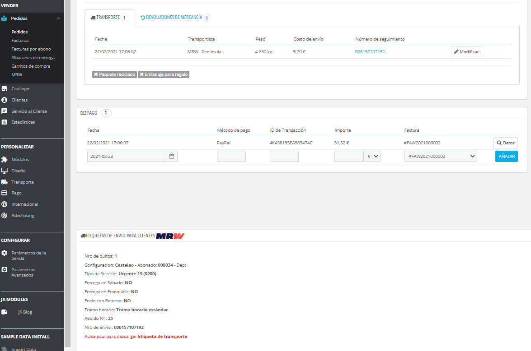Viewport: 531px width, 351px height.
Task: Open Albaranes de entrega submenu item
Action: coord(33,57)
